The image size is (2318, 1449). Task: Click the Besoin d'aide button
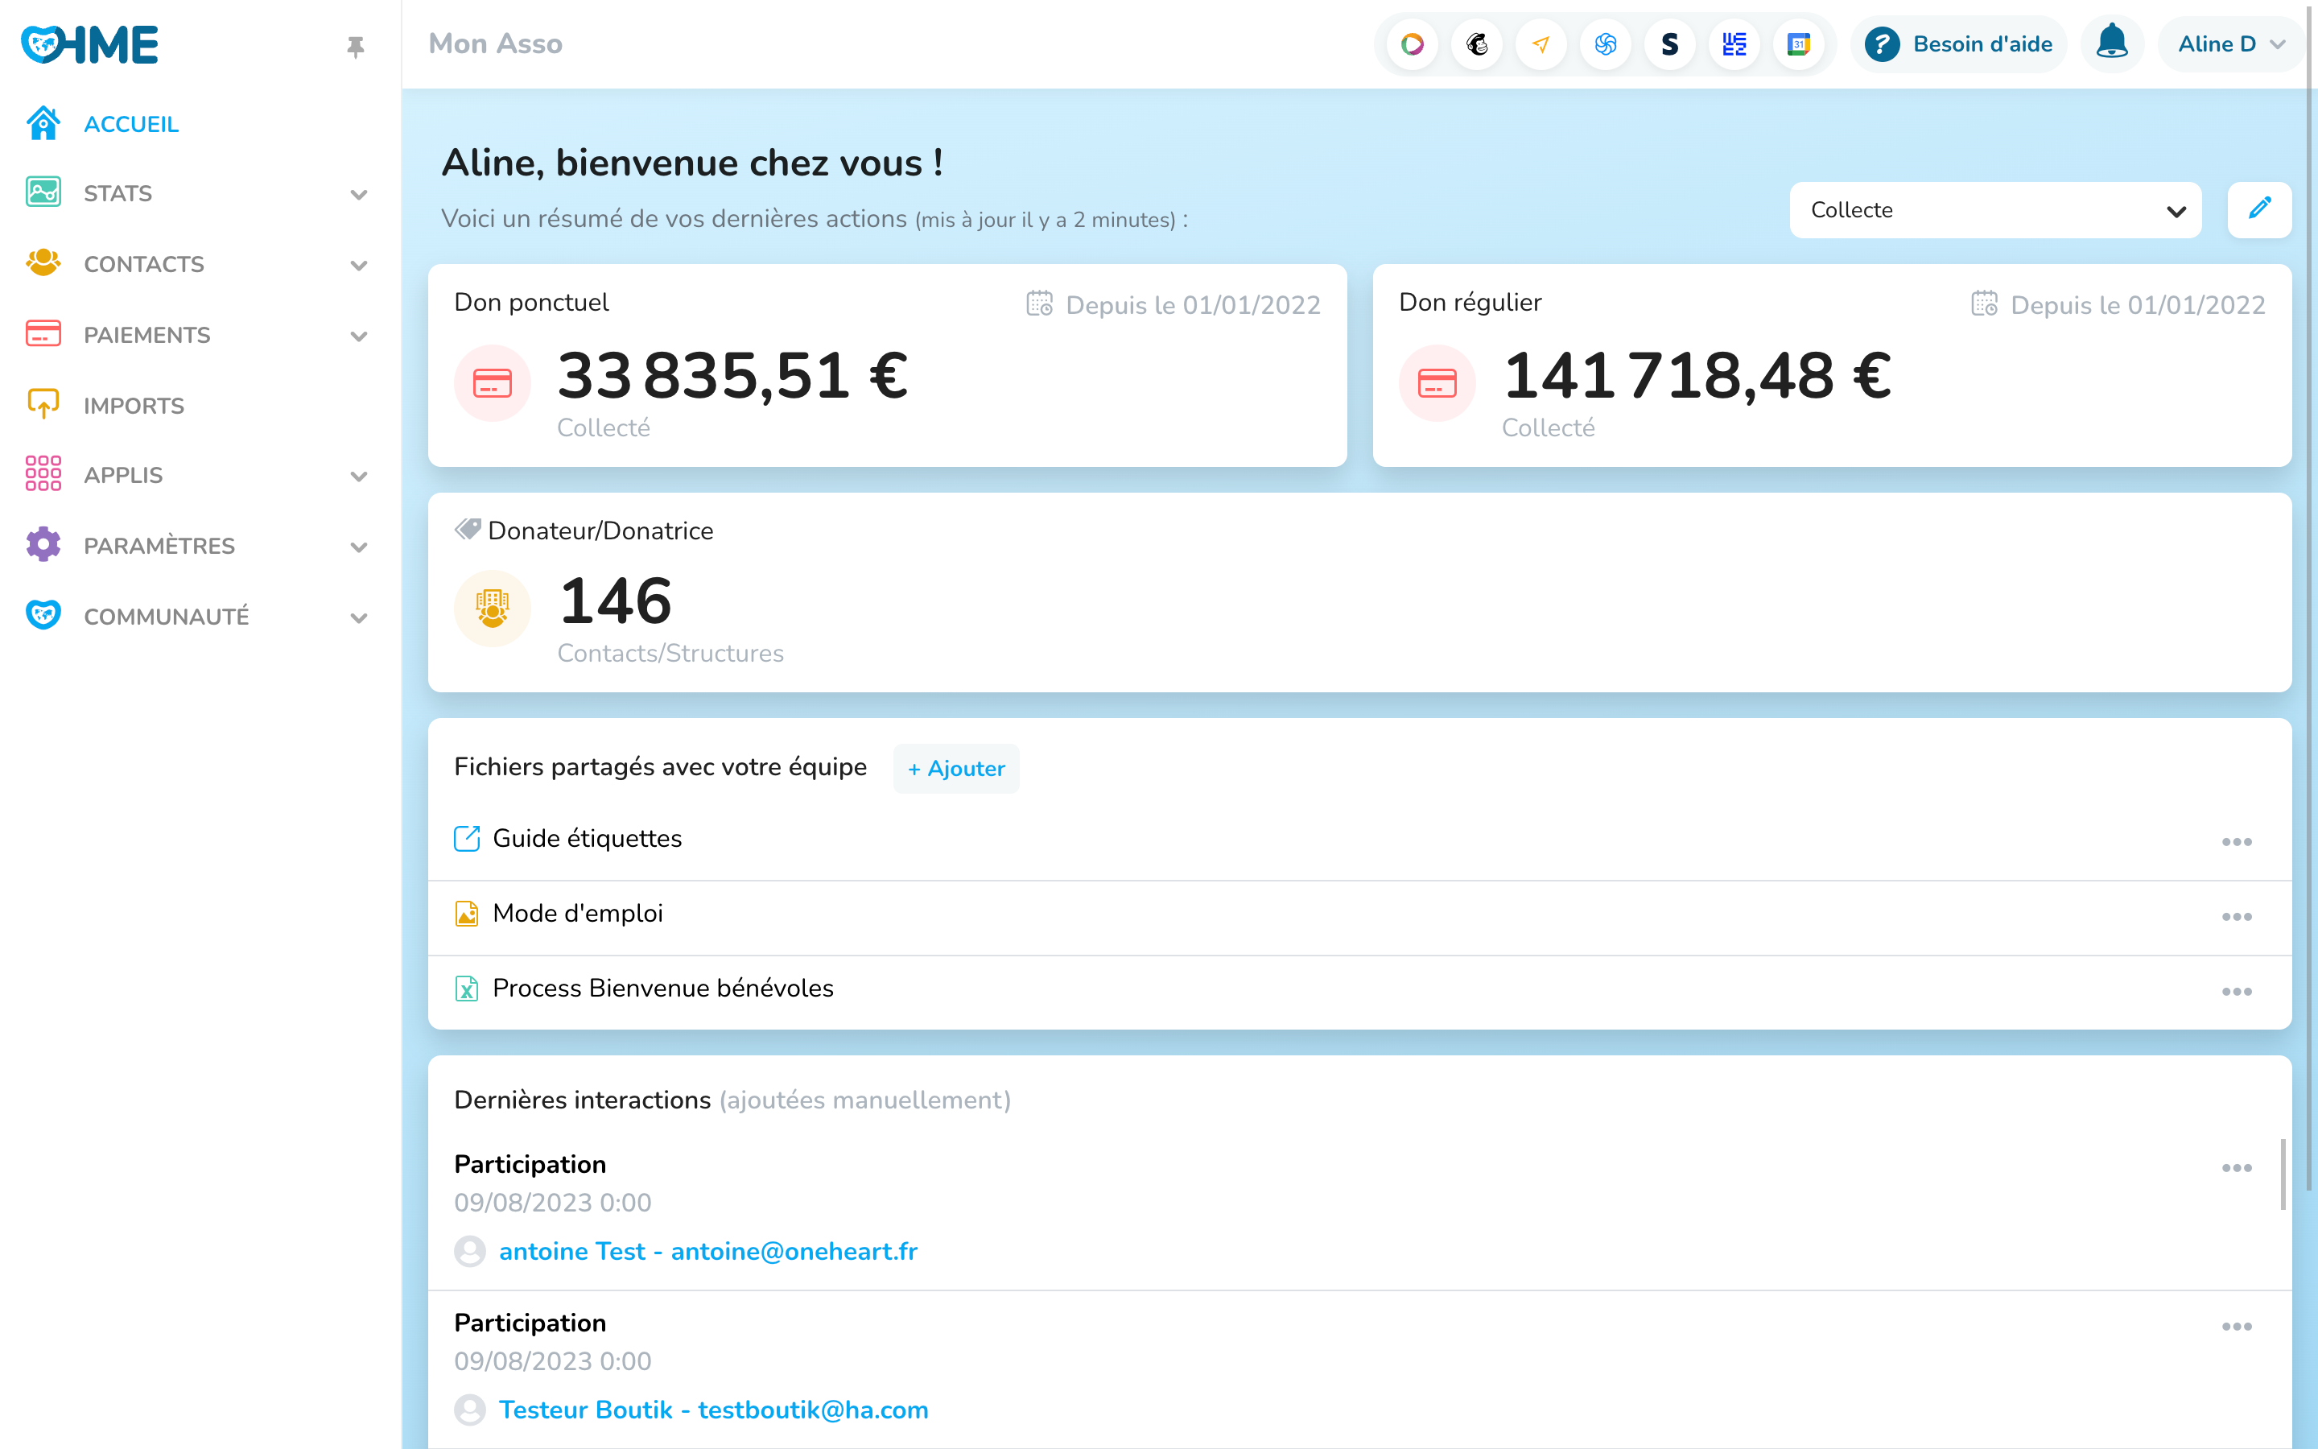coord(1959,44)
